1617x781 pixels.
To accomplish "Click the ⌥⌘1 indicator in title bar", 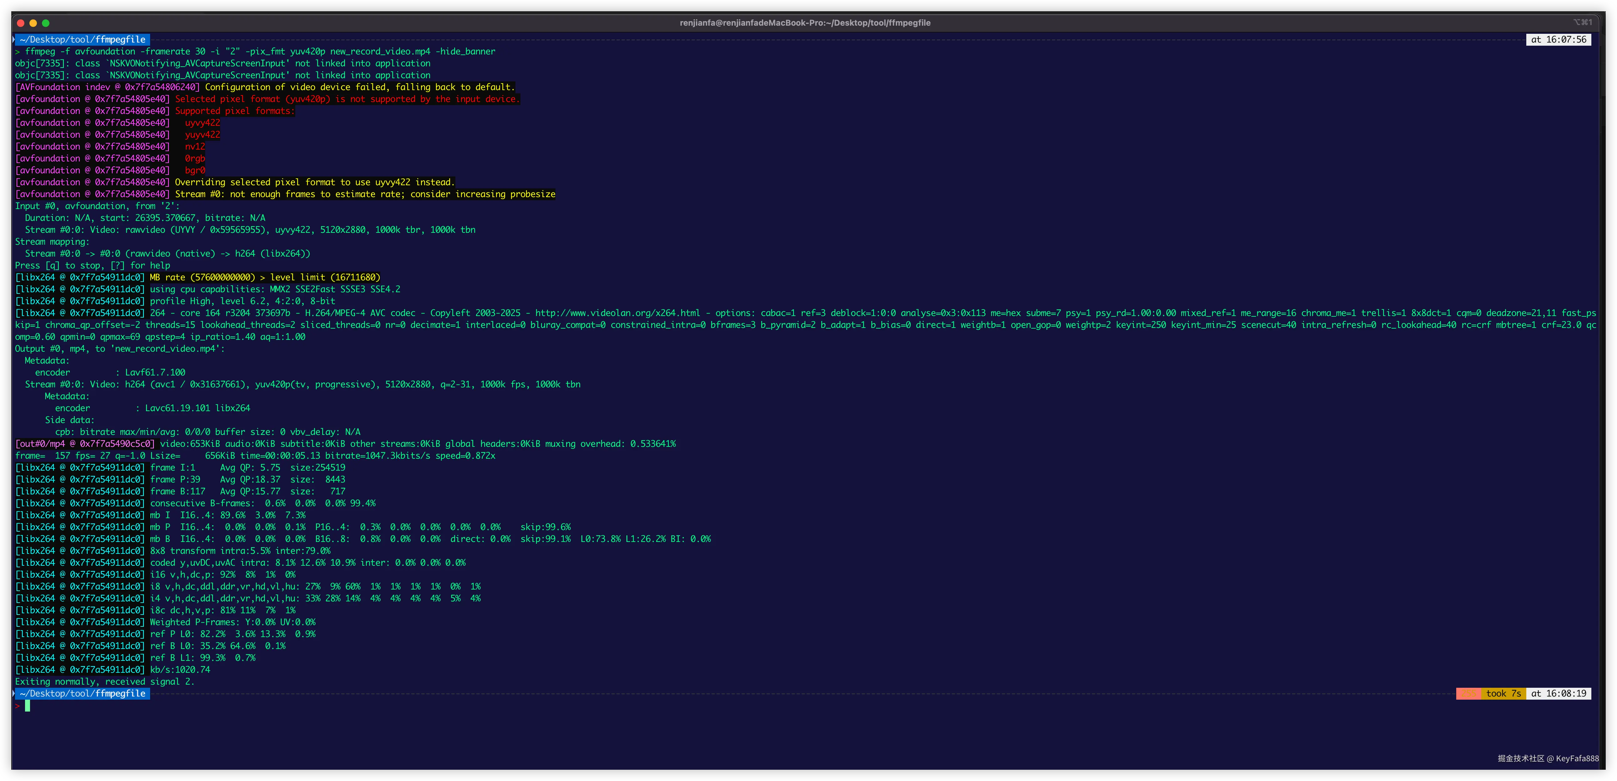I will click(1583, 22).
